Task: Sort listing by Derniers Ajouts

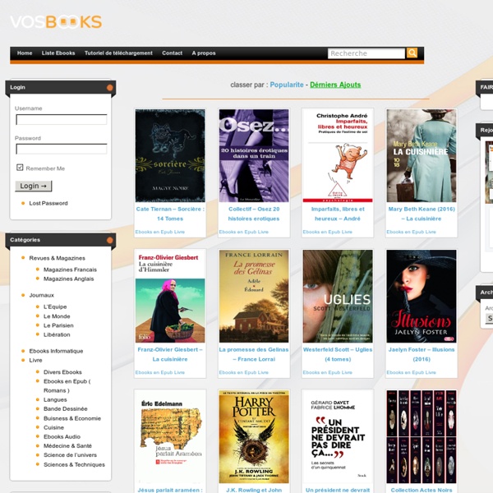Action: coord(335,85)
